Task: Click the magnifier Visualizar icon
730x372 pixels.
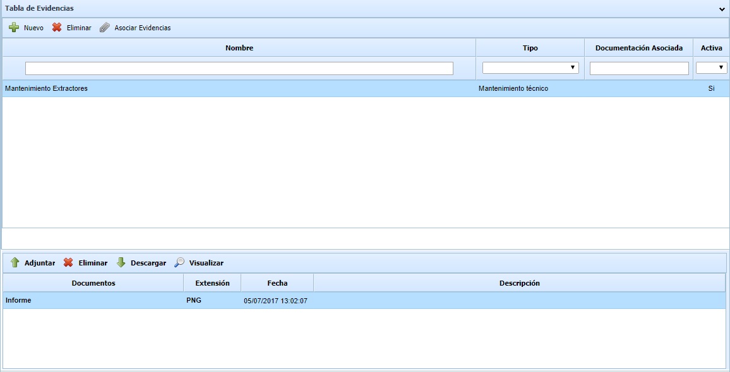Action: tap(180, 263)
